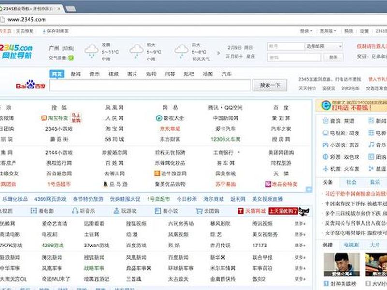Open the 宽屏版 dropdown
This screenshot has height=290, width=387.
tap(328, 31)
